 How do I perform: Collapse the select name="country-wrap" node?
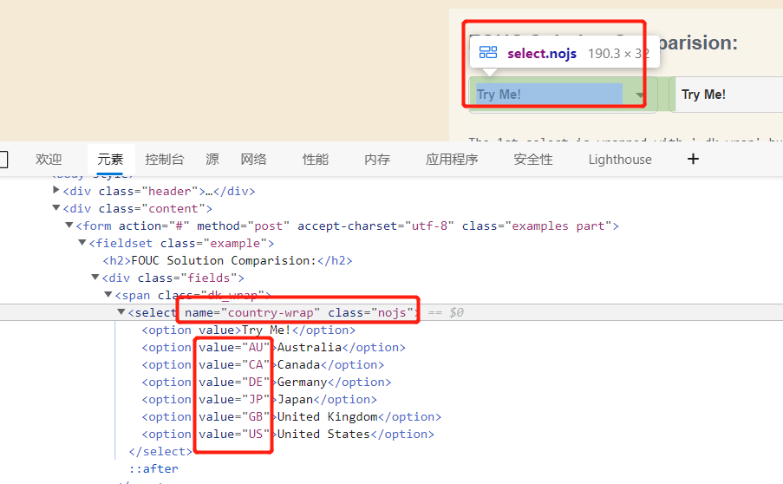point(121,311)
